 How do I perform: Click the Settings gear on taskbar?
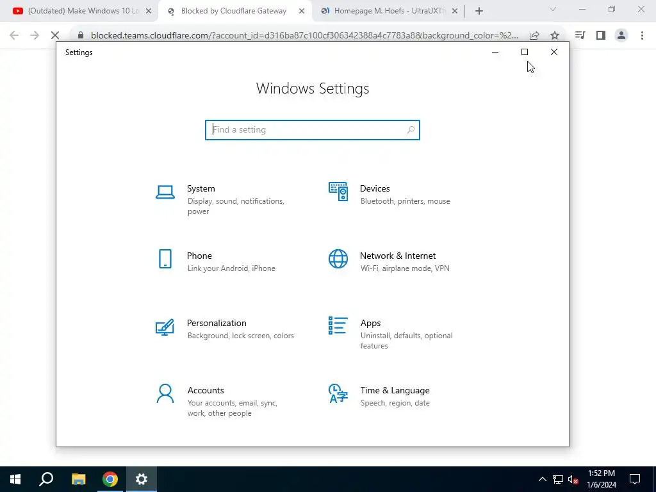click(x=142, y=479)
